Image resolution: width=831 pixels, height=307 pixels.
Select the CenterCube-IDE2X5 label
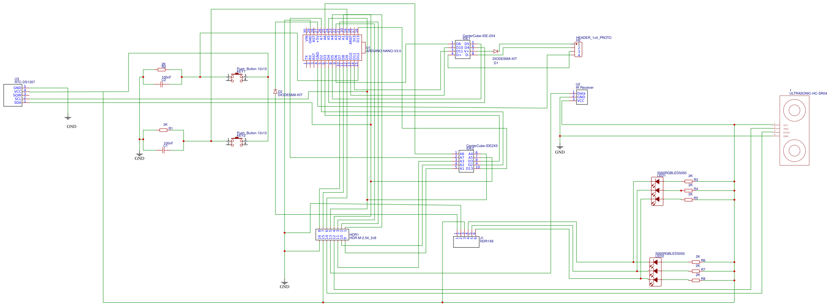pyautogui.click(x=482, y=146)
